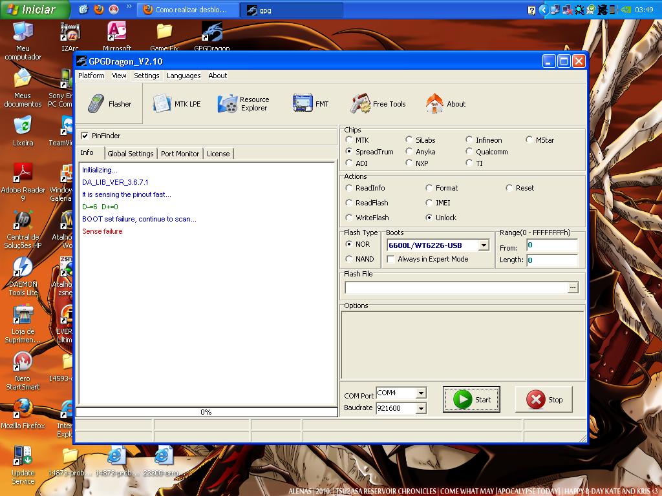Image resolution: width=662 pixels, height=496 pixels.
Task: Choose NAND flash type
Action: 348,258
